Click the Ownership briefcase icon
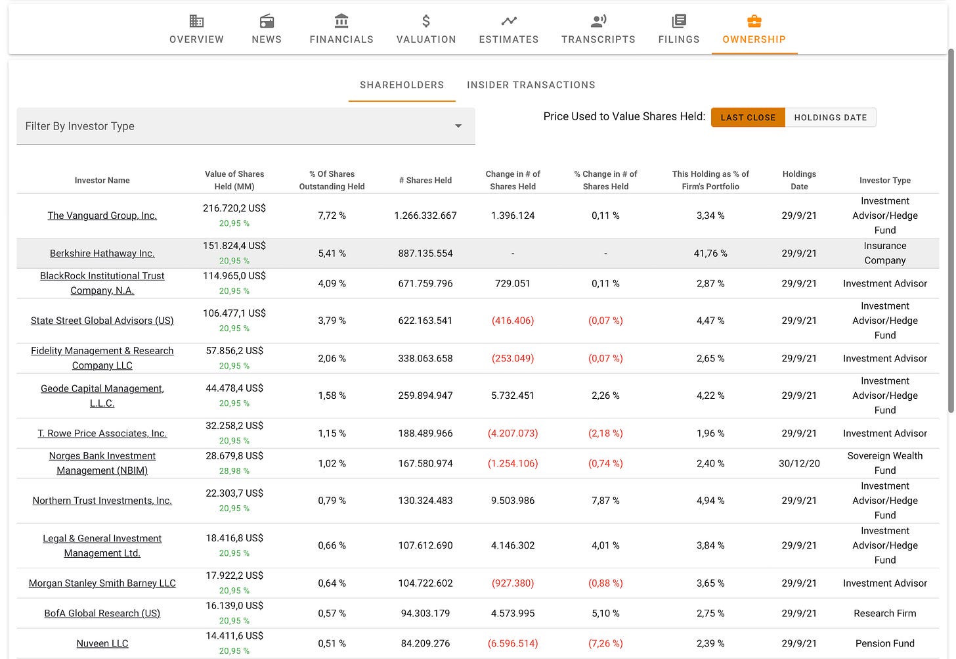Screen dimensions: 956x659 click(754, 21)
